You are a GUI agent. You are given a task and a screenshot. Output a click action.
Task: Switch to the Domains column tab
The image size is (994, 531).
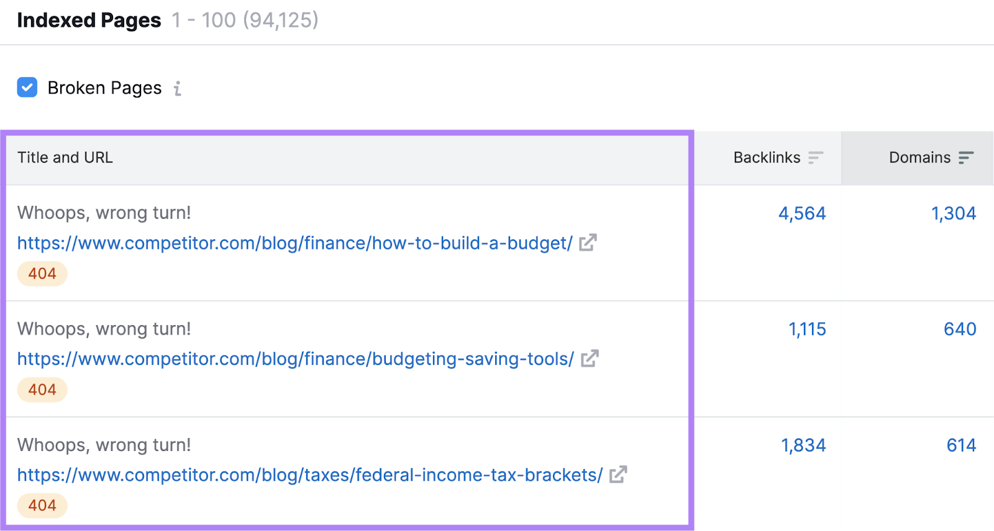coord(919,158)
